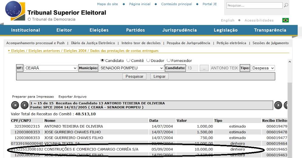Click the ellipsis candidate lookup button

(x=205, y=68)
